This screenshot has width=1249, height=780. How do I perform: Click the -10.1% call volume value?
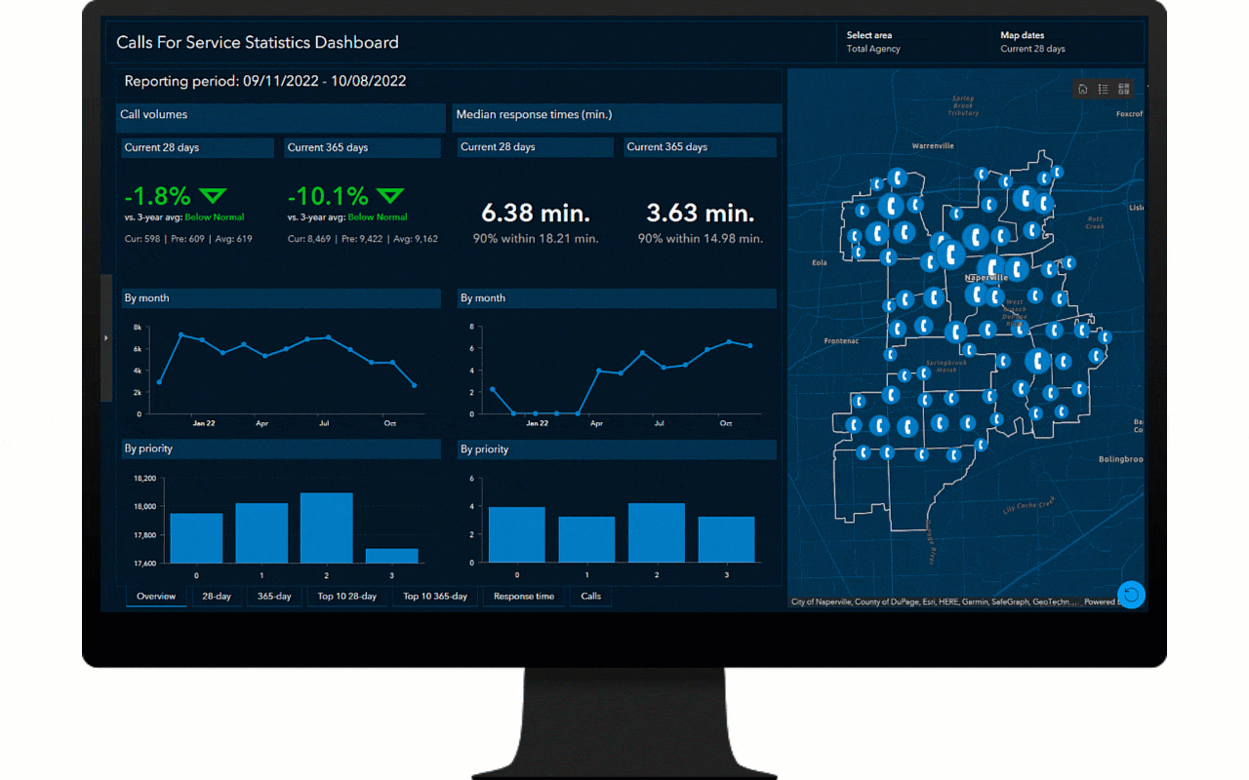(329, 196)
